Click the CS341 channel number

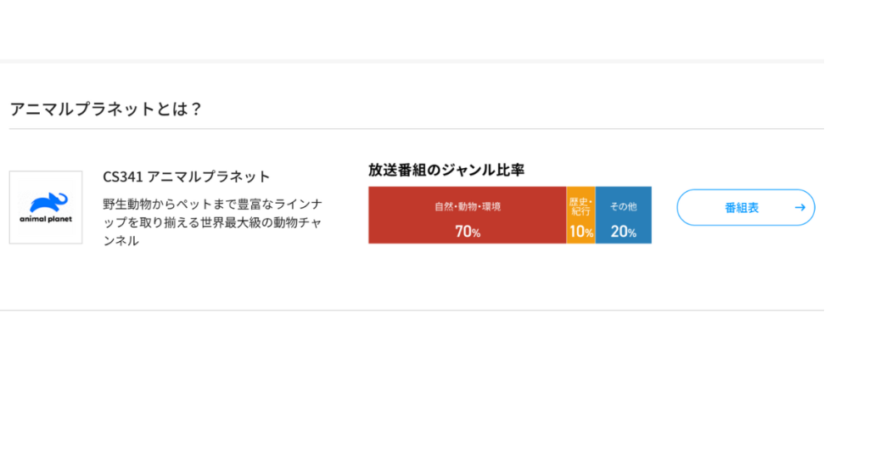pyautogui.click(x=123, y=177)
